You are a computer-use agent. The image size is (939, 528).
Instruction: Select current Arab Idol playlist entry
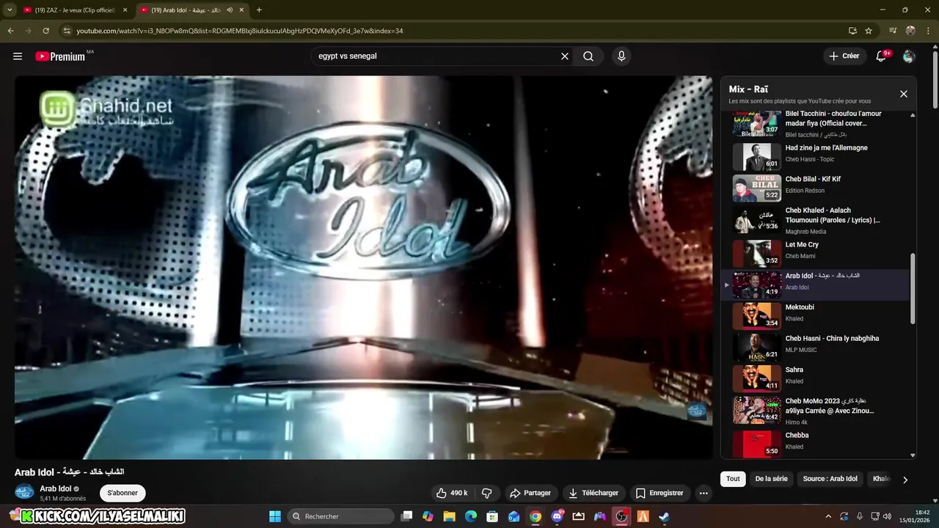coord(816,285)
